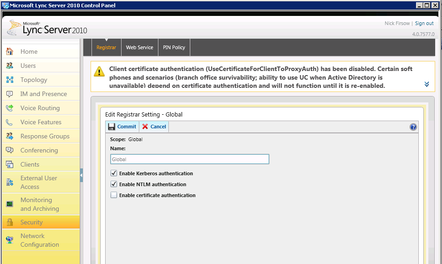Click the Response Groups icon
The image size is (442, 264).
[x=10, y=136]
